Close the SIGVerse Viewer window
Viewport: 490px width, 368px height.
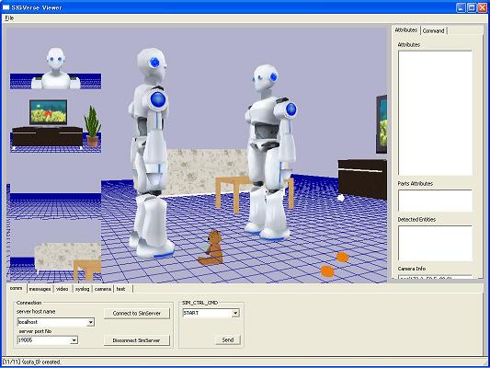[x=482, y=7]
